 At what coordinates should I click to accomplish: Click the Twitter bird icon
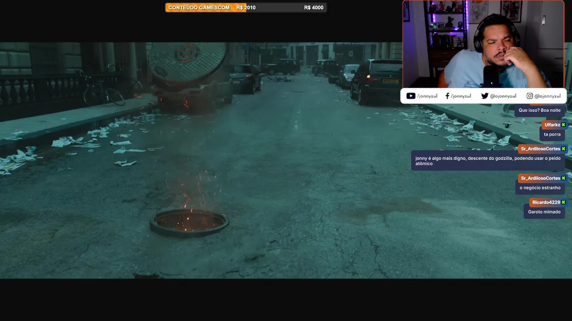coord(485,96)
